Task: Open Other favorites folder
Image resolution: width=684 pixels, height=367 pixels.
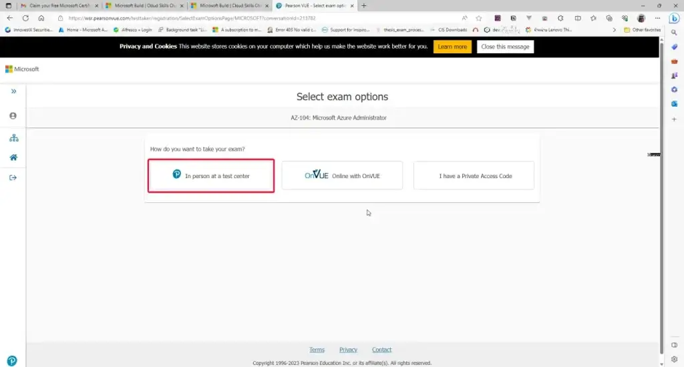Action: point(642,29)
